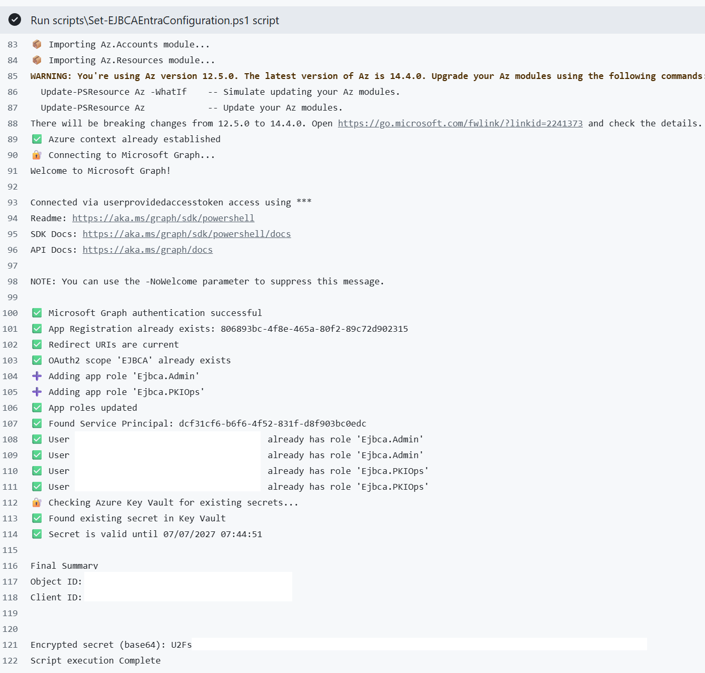Click plus icon on Adding app role 'Ejbca.Admin'
The image size is (705, 673).
point(37,376)
